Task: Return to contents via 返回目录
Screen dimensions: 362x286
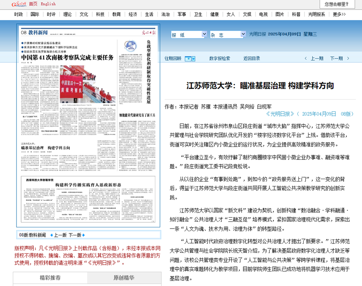Action: click(x=251, y=59)
